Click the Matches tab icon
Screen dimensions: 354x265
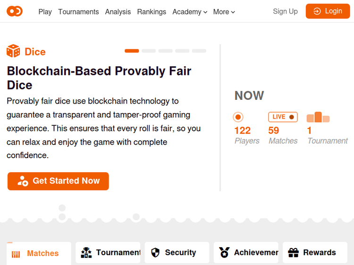(16, 254)
